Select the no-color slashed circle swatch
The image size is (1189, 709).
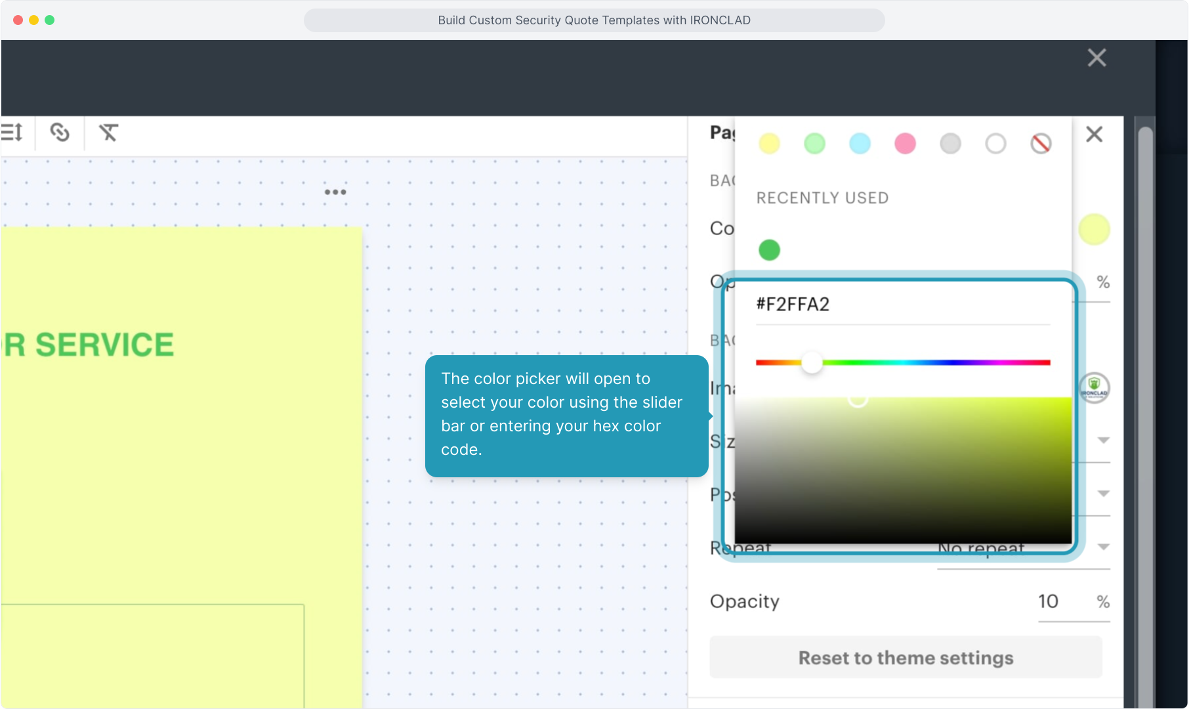(1041, 144)
